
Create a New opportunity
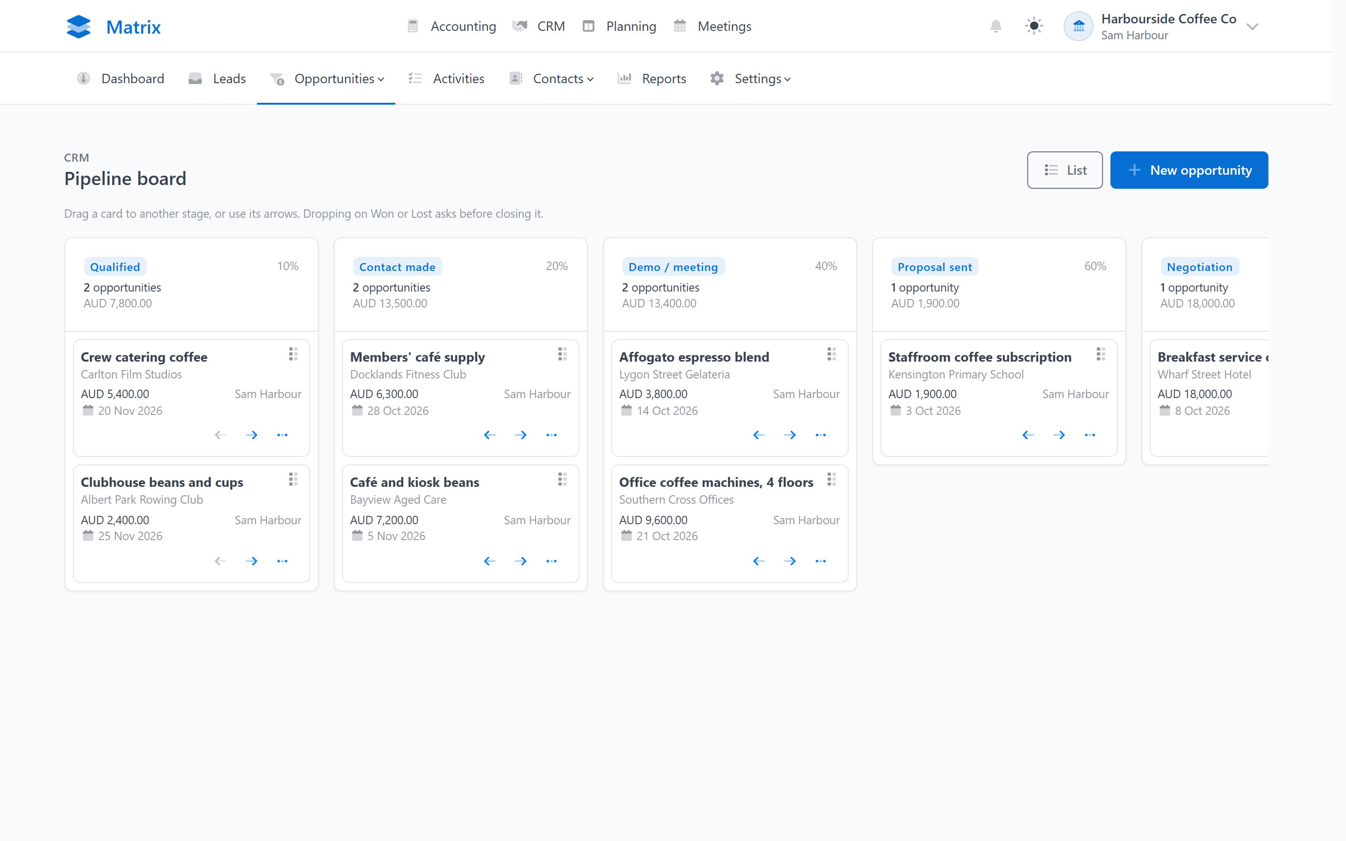coord(1189,170)
